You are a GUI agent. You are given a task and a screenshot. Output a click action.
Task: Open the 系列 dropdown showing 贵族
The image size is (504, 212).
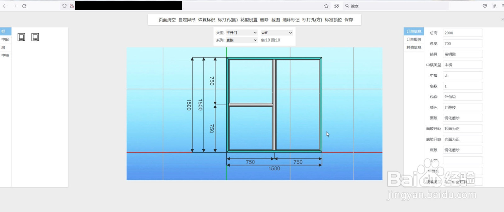[x=242, y=40]
